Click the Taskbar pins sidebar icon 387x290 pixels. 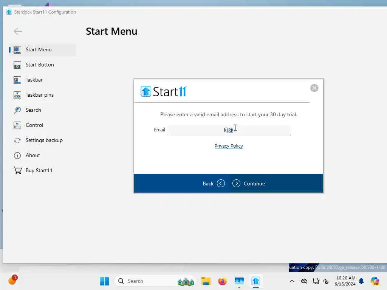[17, 95]
